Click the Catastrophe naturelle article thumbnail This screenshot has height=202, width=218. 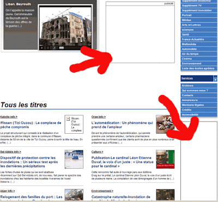165,195
